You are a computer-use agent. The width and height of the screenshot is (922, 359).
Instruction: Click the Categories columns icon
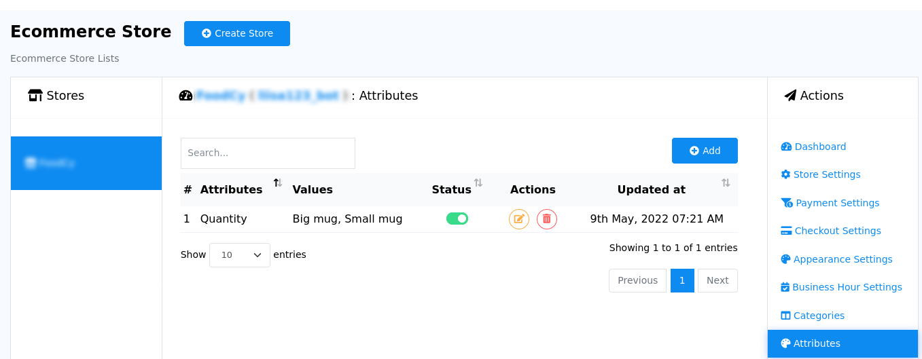[785, 316]
